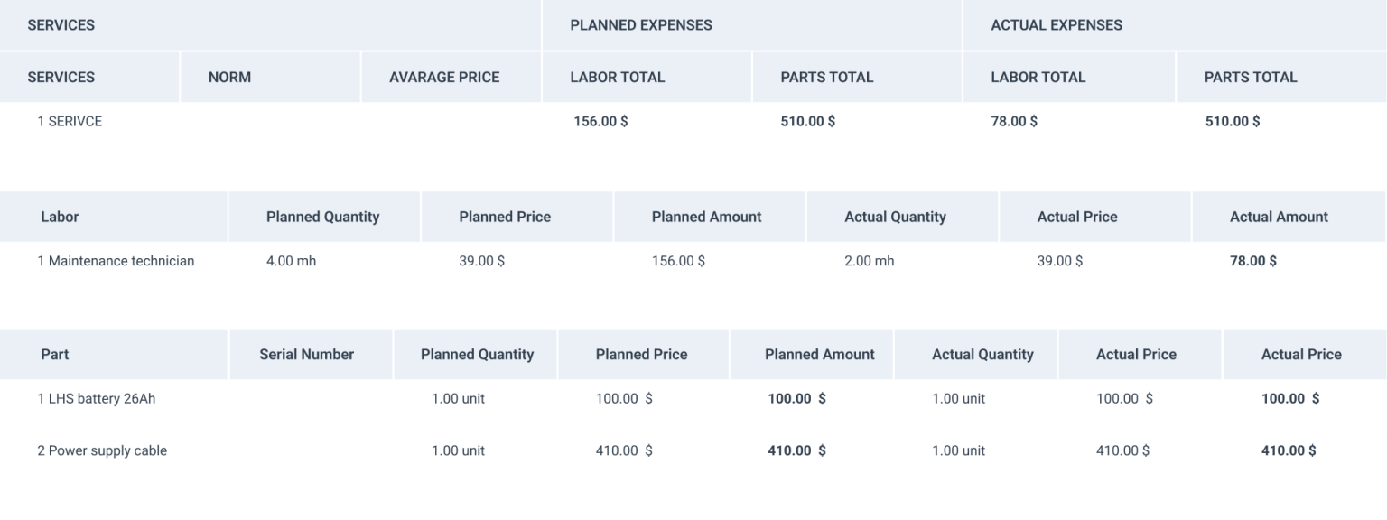
Task: Click planned parts total 510.00 $ value
Action: coord(807,122)
